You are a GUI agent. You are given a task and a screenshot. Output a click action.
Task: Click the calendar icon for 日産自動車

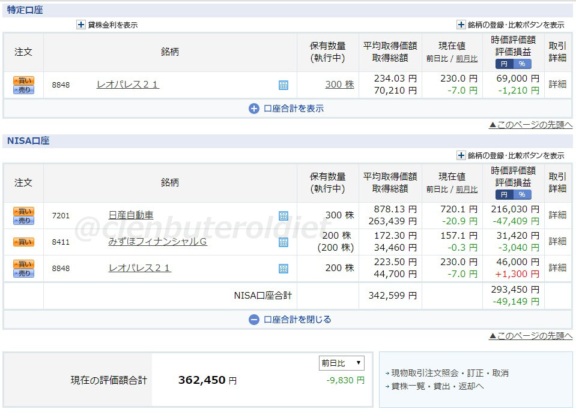pyautogui.click(x=283, y=216)
